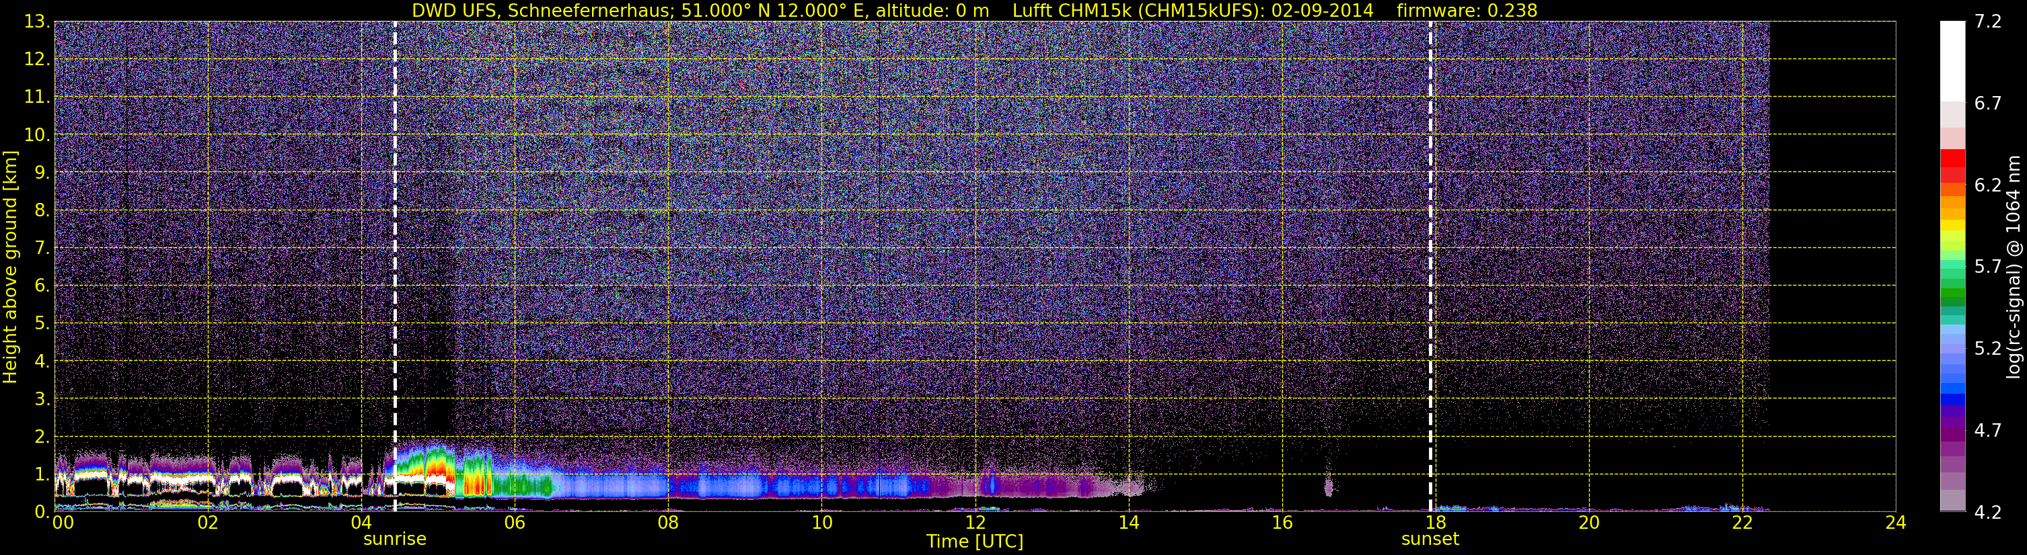
Task: Click the time axis tick '10'
Action: (x=821, y=523)
